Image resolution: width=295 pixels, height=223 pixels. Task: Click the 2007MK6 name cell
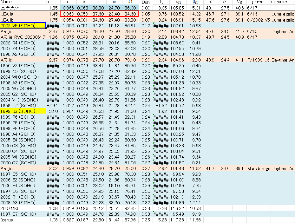(x=10, y=208)
